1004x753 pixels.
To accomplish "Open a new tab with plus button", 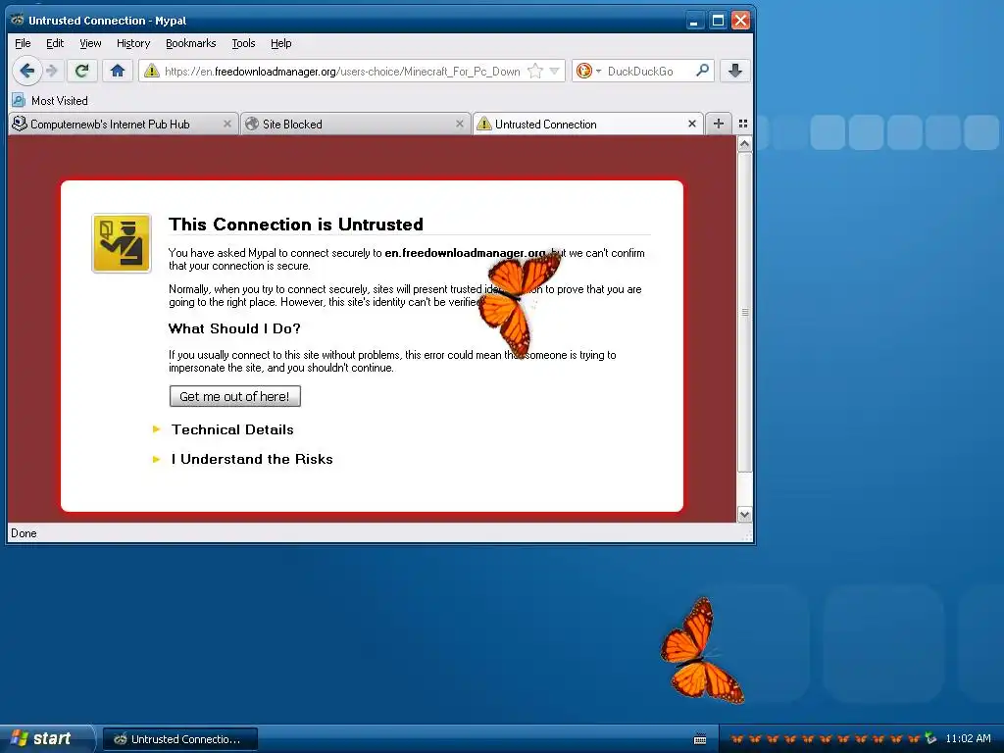I will click(x=719, y=124).
